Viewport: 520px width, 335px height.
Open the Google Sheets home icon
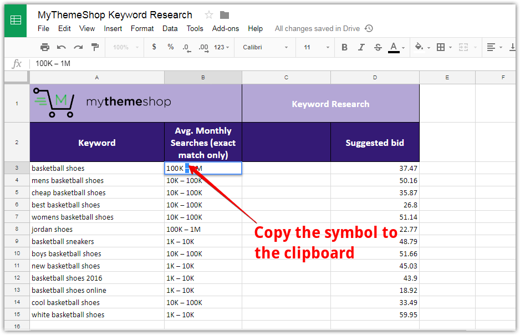pyautogui.click(x=16, y=20)
